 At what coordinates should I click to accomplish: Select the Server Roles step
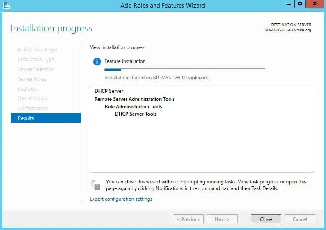coord(32,79)
